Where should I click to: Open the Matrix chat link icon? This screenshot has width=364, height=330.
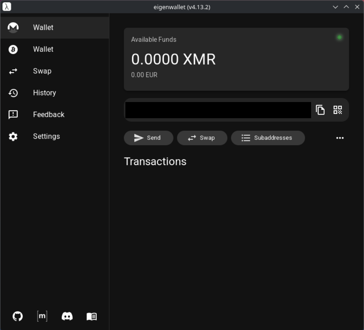42,316
